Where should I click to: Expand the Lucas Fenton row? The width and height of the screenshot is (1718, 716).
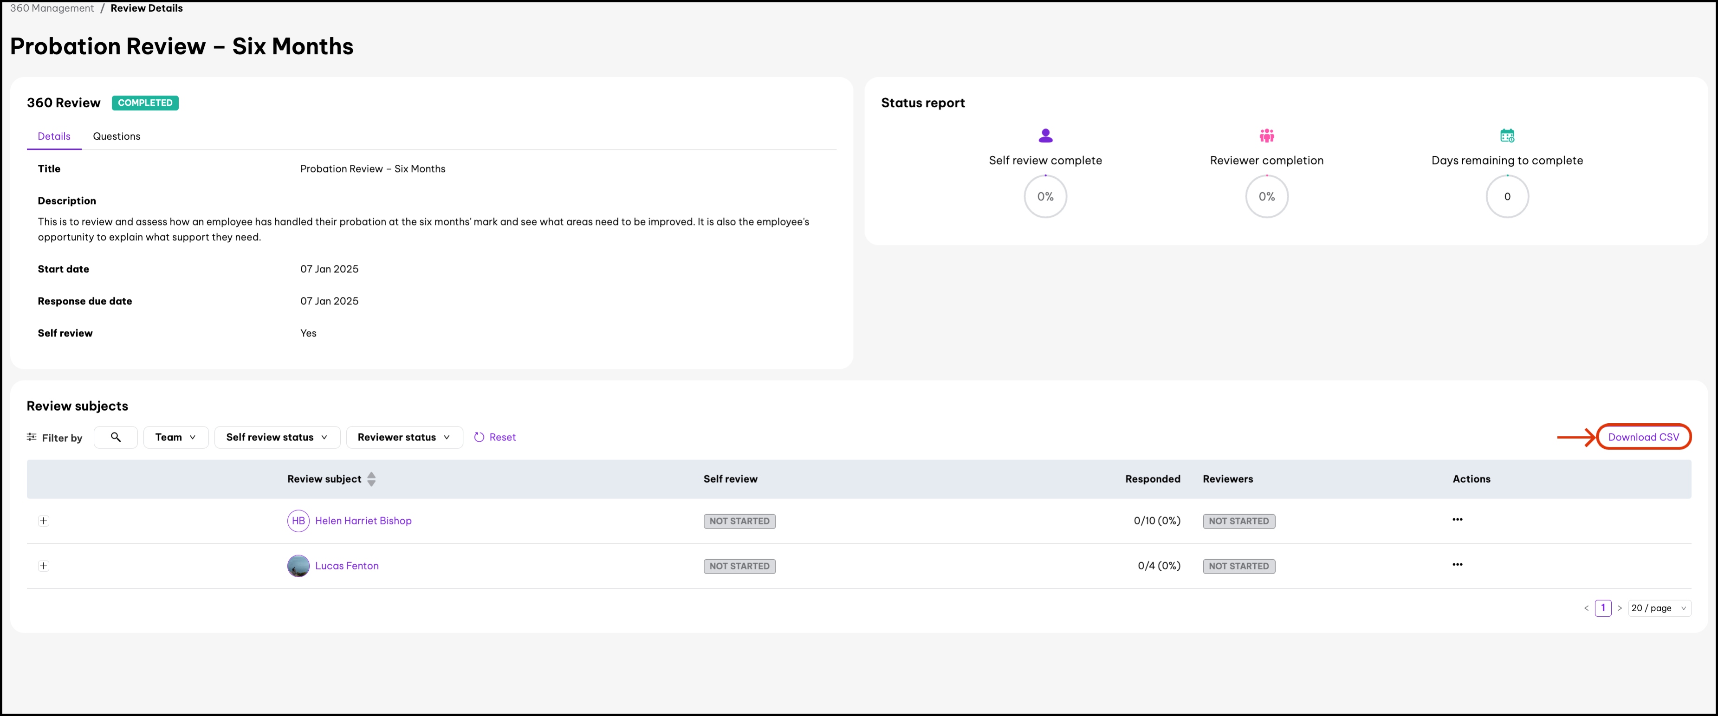(x=43, y=566)
